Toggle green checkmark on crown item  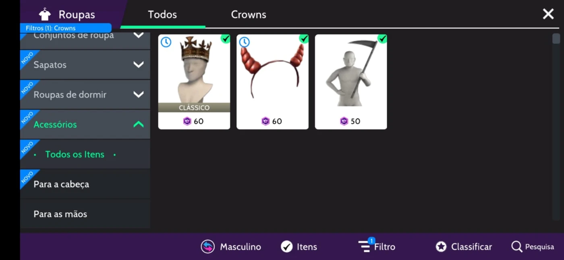(x=225, y=39)
